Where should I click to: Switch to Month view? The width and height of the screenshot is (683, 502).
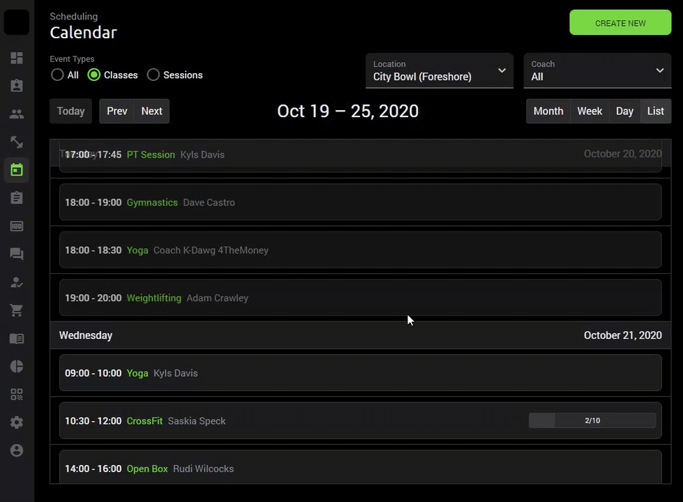click(548, 111)
